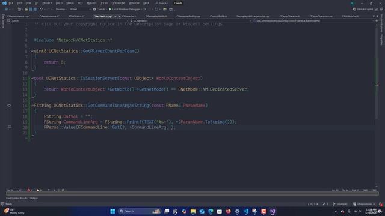Open Settings gear icon on taskbar
The height and width of the screenshot is (216, 385).
(x=237, y=211)
